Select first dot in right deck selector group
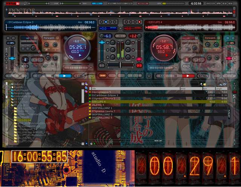241x187 pixels. pos(127,22)
